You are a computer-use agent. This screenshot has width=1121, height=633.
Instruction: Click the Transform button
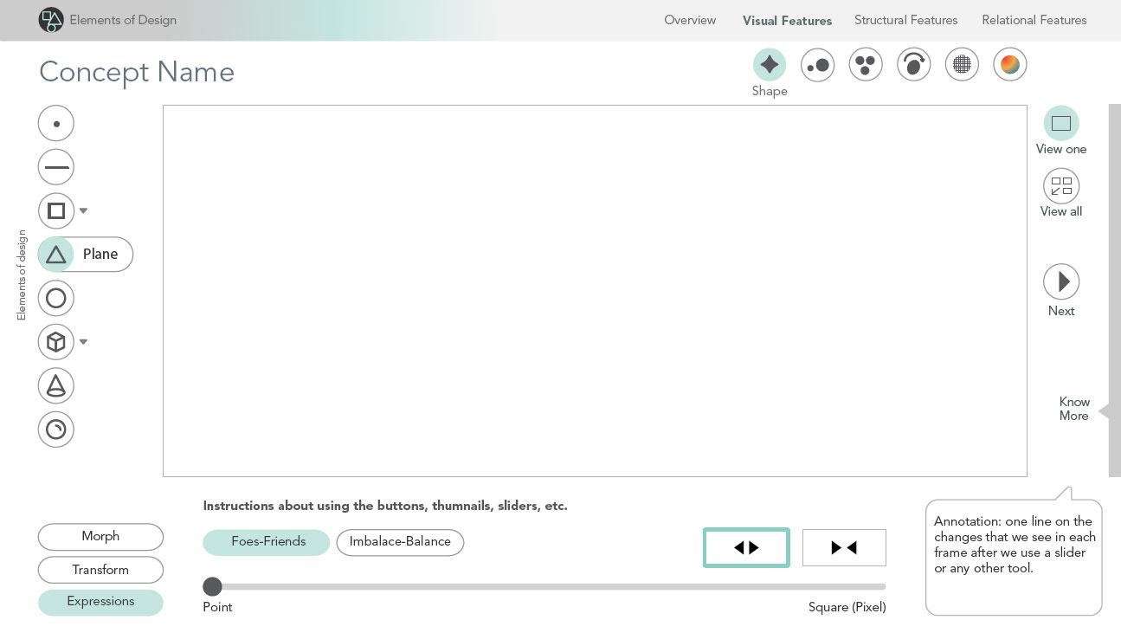click(100, 570)
